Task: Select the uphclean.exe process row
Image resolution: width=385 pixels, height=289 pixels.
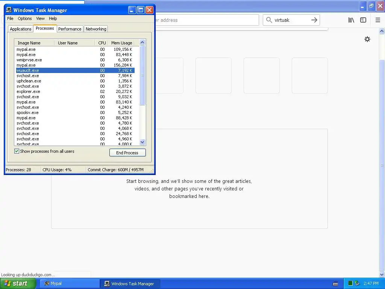Action: pyautogui.click(x=75, y=81)
